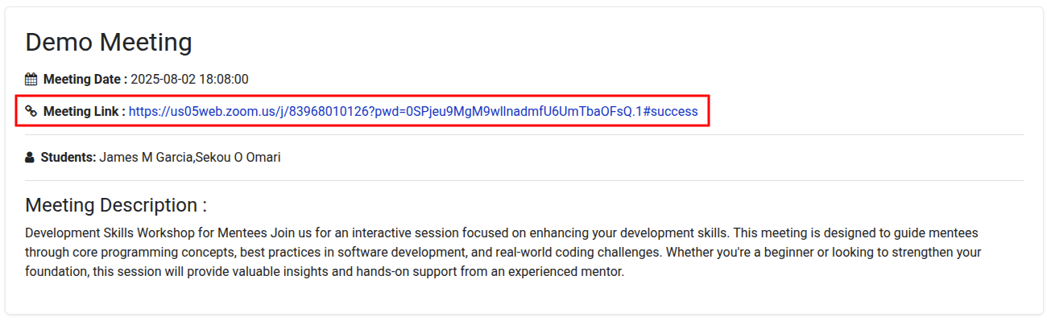Viewport: 1047px width, 321px height.
Task: Click the first line of the description paragraph
Action: coord(502,233)
